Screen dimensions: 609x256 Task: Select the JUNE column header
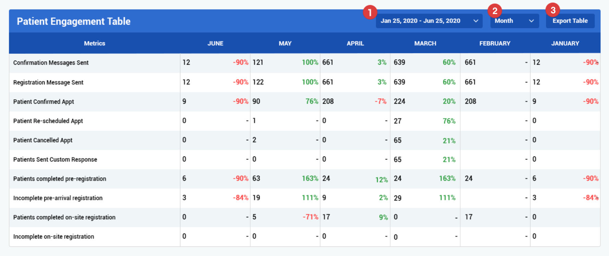pos(215,43)
